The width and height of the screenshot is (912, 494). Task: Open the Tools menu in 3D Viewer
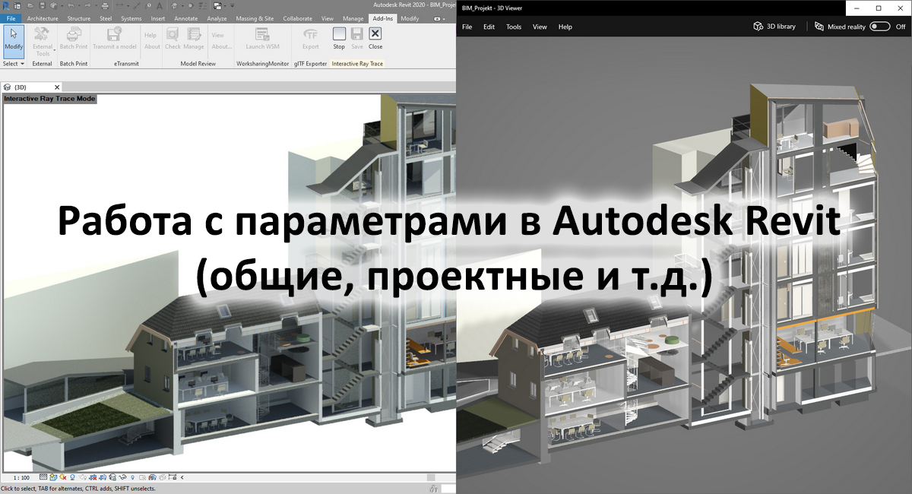tap(514, 27)
